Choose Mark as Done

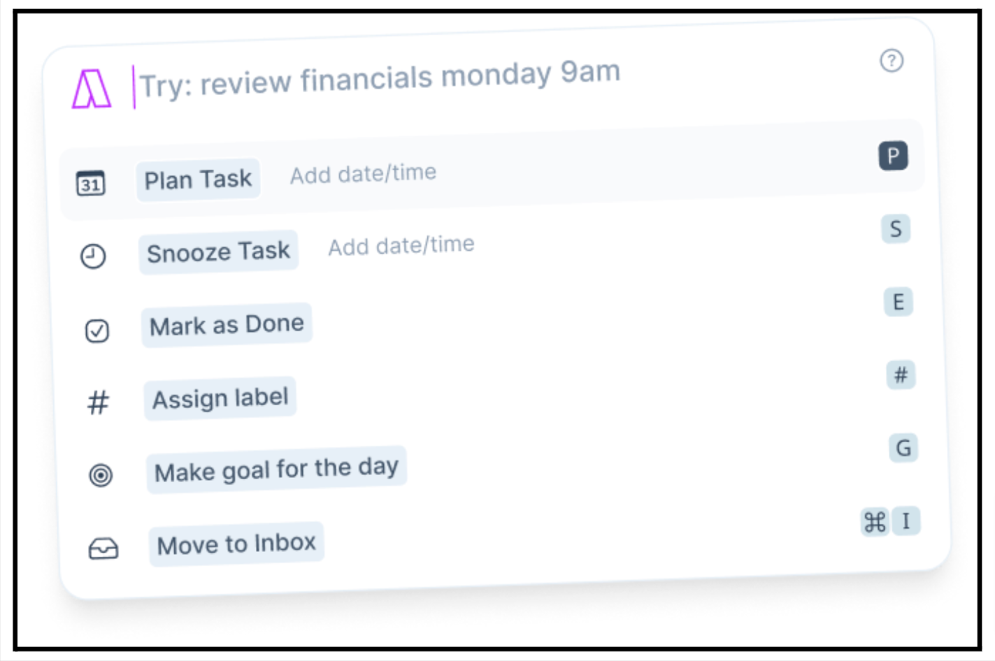(x=227, y=325)
